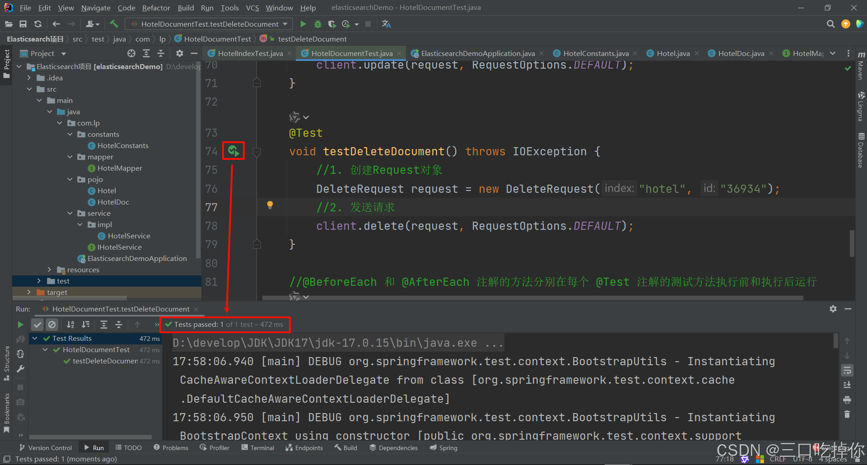Image resolution: width=867 pixels, height=465 pixels.
Task: Open Project panel settings gear
Action: tap(180, 53)
